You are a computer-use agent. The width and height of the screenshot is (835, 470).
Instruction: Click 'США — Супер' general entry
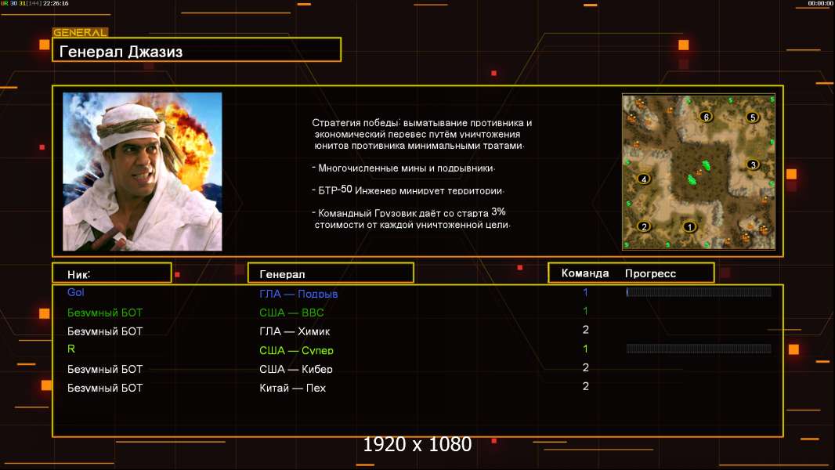coord(296,350)
